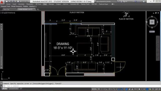Click the Stay Connected icon in title bar
Image resolution: width=161 pixels, height=91 pixels.
pyautogui.click(x=138, y=2)
